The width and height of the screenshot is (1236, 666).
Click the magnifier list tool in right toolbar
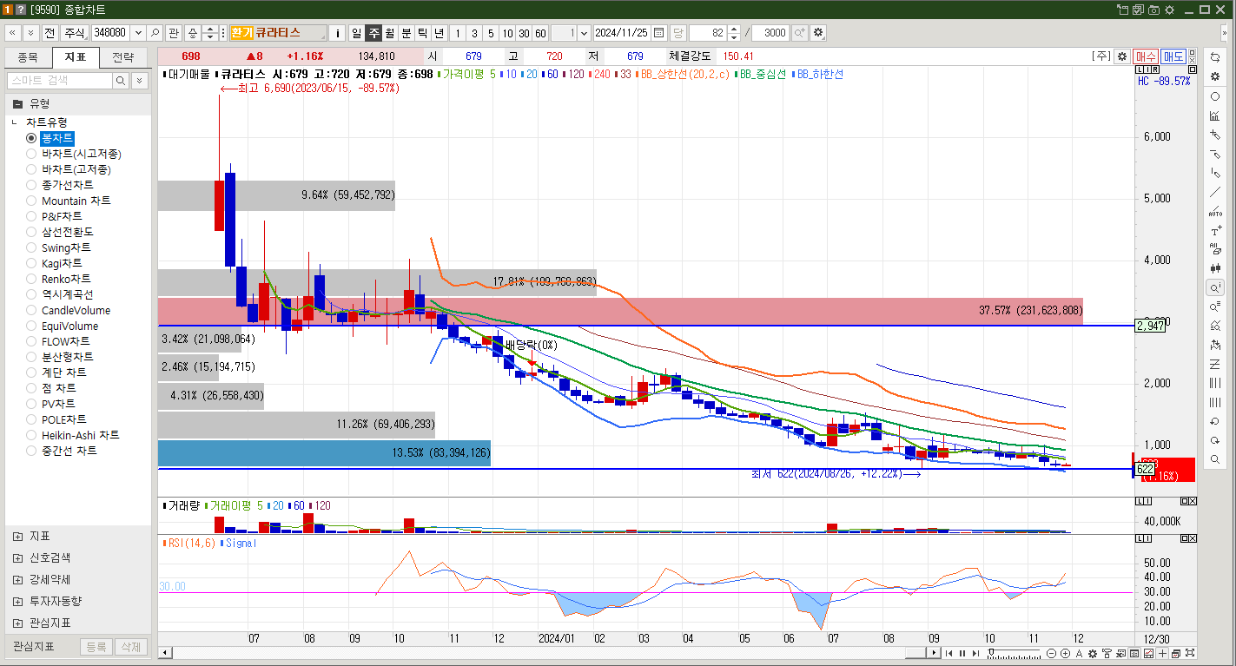1214,307
